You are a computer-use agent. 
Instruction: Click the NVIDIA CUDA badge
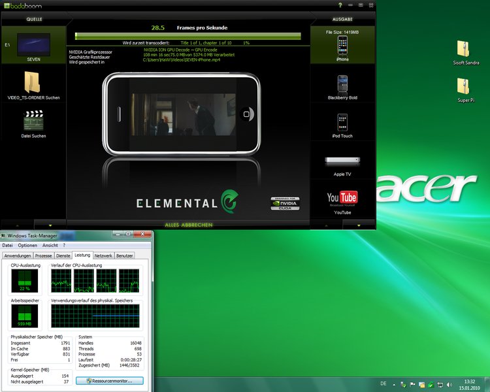[285, 203]
